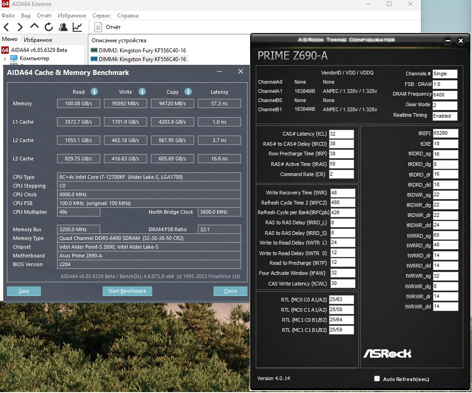This screenshot has width=472, height=393.
Task: Click the up-level arrow toolbar icon
Action: (35, 27)
